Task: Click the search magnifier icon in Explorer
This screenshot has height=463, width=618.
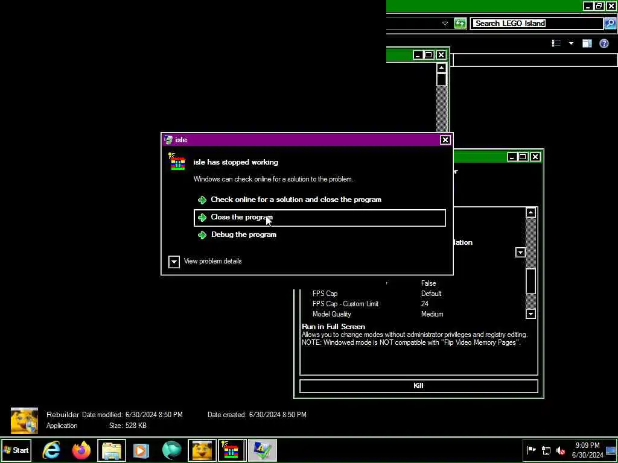Action: [x=610, y=24]
